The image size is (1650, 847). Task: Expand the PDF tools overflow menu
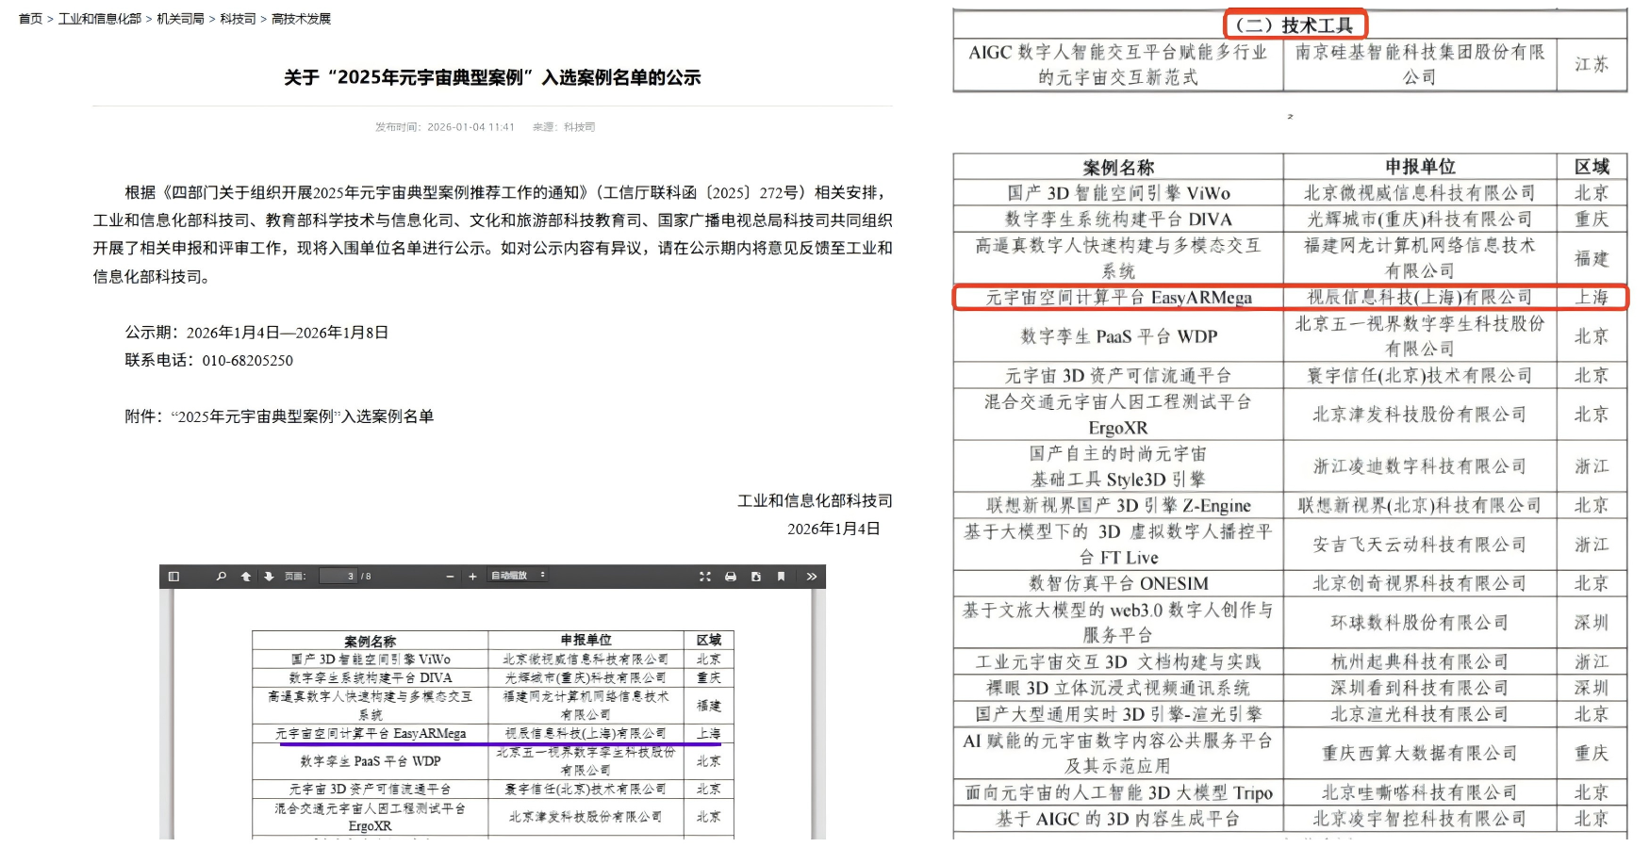click(811, 577)
